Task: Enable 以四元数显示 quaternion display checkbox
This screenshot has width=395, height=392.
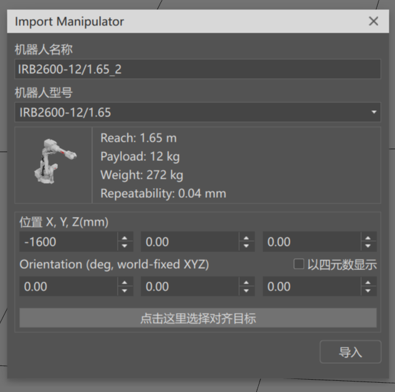Action: coord(299,264)
